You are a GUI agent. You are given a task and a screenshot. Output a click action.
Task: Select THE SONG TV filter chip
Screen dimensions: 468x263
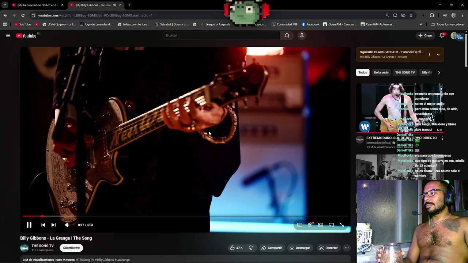click(x=405, y=72)
